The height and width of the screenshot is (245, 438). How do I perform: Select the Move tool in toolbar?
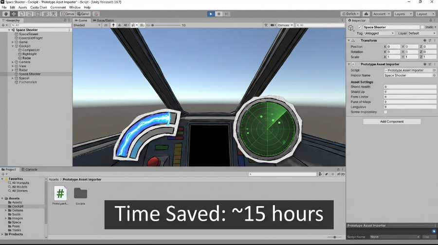(14, 14)
